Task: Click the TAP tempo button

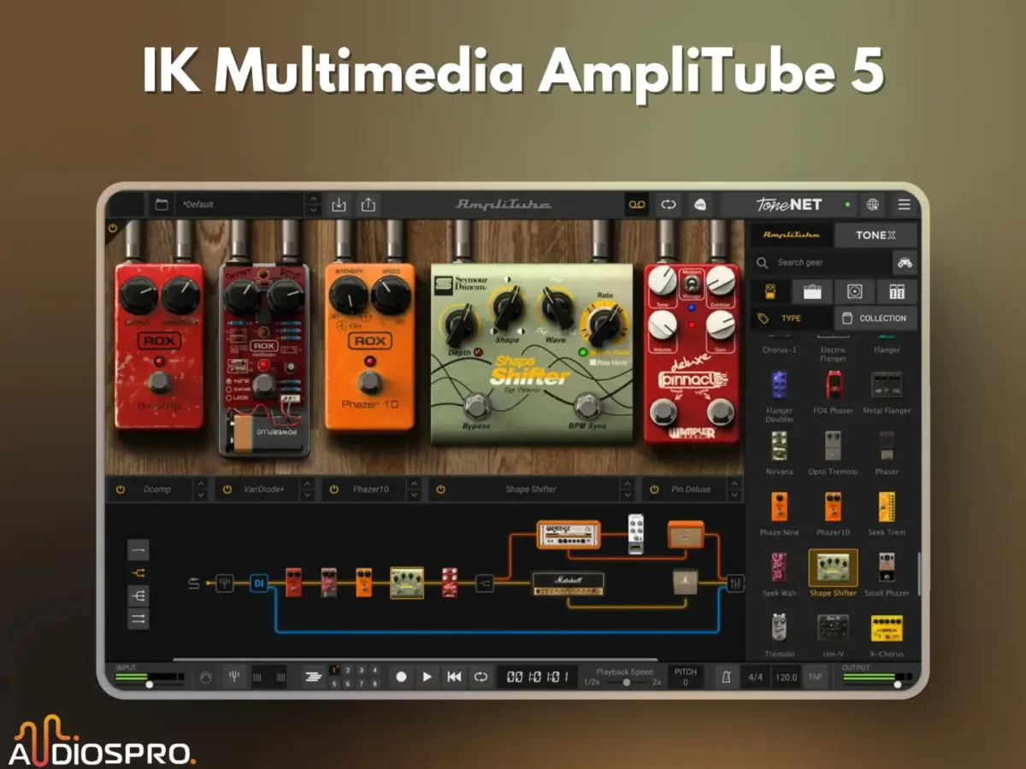Action: point(816,678)
